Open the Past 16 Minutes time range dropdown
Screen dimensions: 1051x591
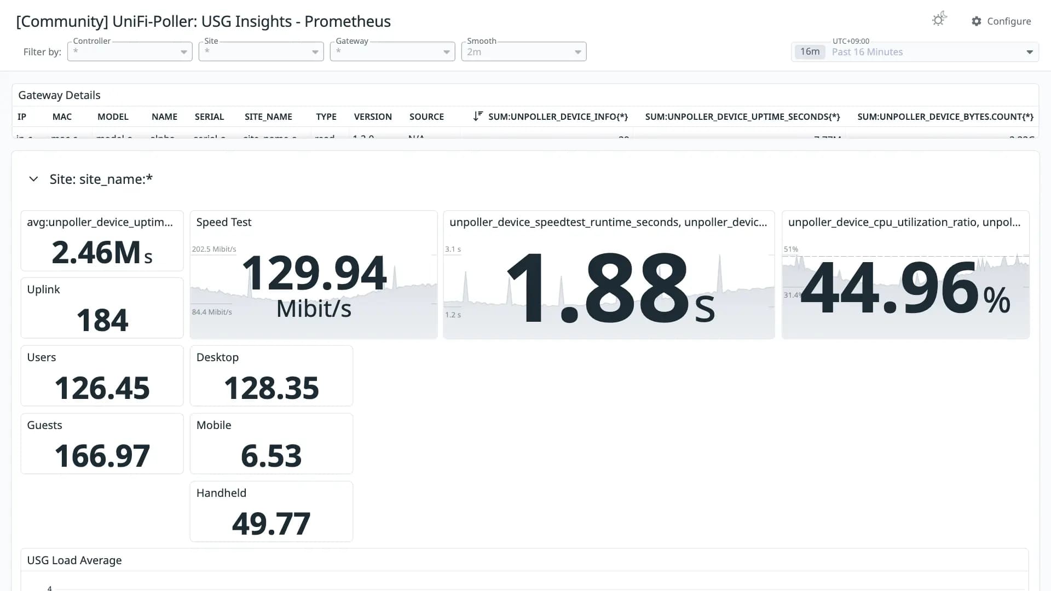coord(915,52)
